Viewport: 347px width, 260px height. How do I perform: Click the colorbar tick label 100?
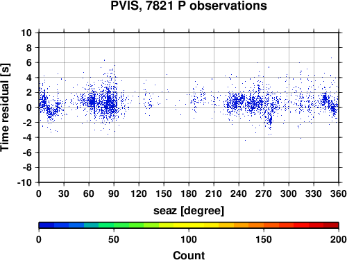click(x=189, y=239)
